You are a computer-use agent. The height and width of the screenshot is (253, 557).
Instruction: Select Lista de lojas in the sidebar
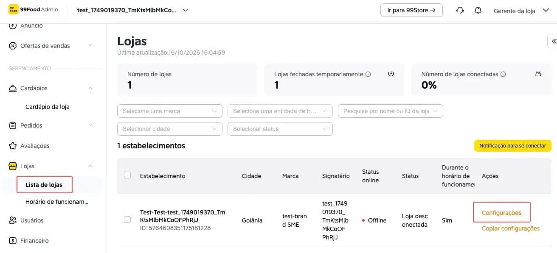pos(44,185)
